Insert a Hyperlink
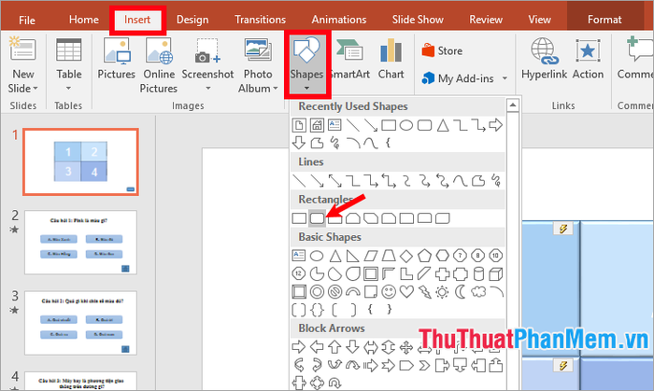This screenshot has height=391, width=654. [546, 59]
